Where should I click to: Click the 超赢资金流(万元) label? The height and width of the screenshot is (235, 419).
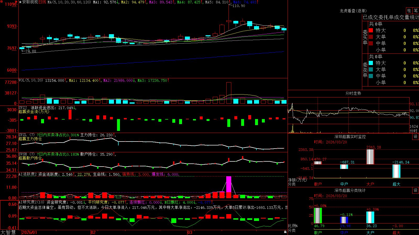[34, 111]
